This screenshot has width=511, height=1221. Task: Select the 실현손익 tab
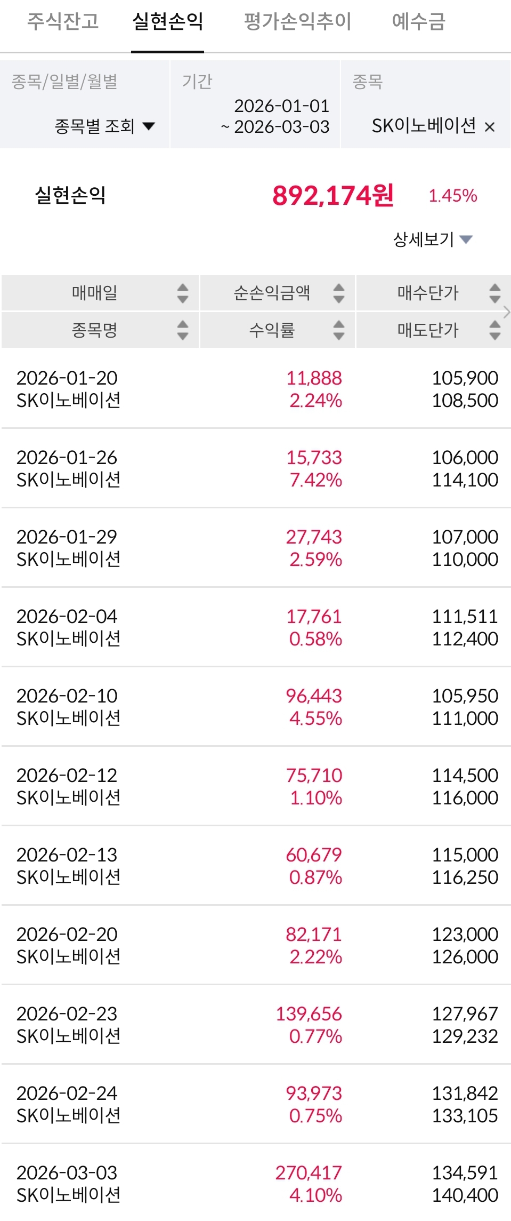[x=167, y=22]
